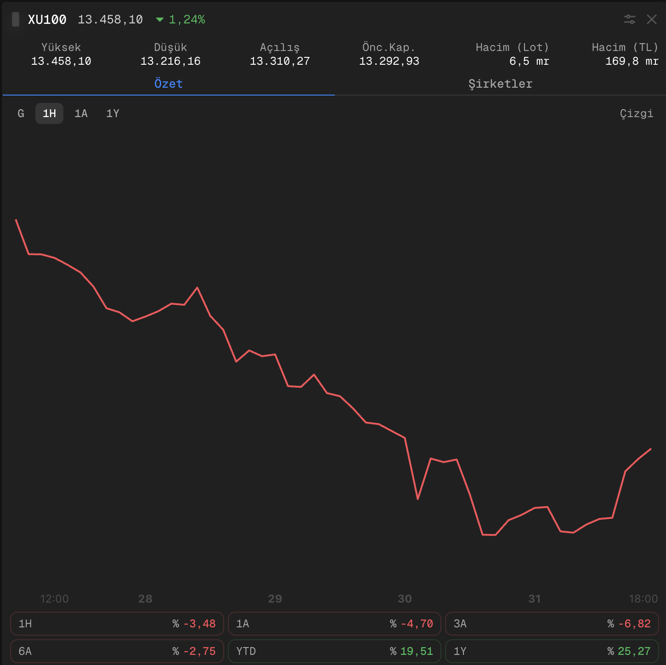Select the G daily range

pyautogui.click(x=21, y=113)
